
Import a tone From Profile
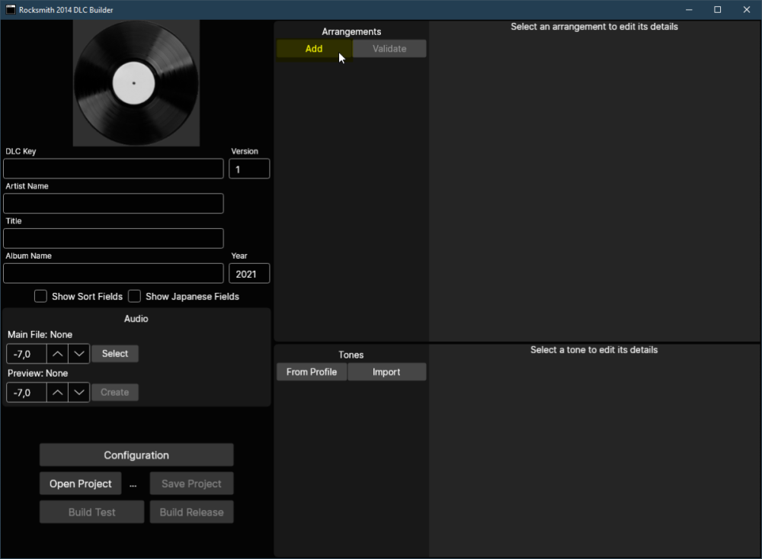[x=312, y=372]
